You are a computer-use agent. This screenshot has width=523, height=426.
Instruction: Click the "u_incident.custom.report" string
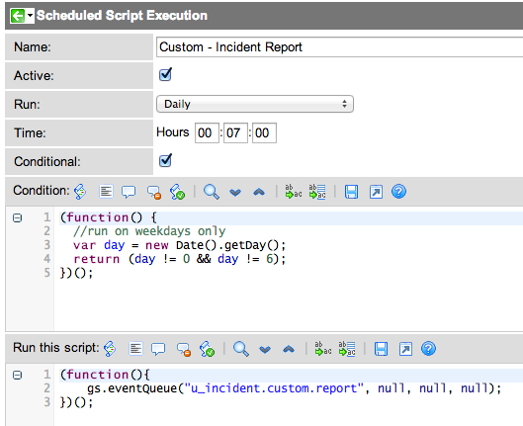click(274, 388)
